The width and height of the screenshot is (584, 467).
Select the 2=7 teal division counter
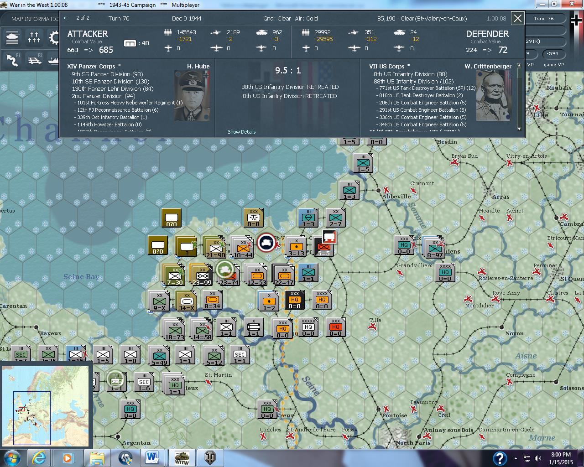pyautogui.click(x=335, y=218)
